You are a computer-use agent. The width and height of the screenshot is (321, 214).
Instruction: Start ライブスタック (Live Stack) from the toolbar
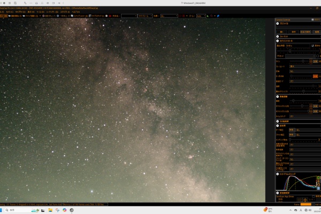90,16
